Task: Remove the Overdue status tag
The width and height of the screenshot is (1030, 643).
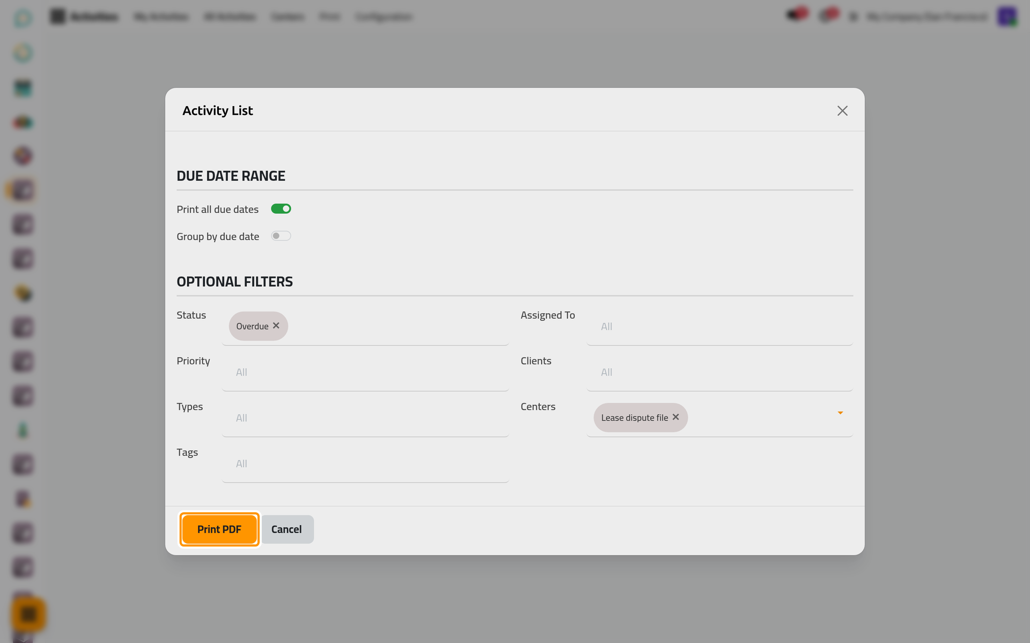Action: click(x=276, y=326)
